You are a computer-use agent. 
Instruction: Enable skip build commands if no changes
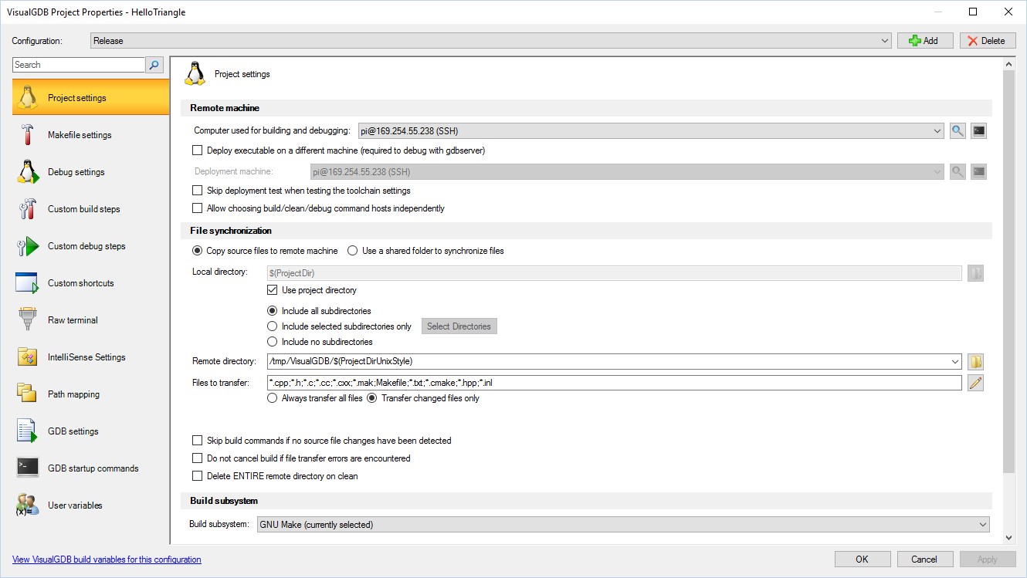click(x=197, y=441)
